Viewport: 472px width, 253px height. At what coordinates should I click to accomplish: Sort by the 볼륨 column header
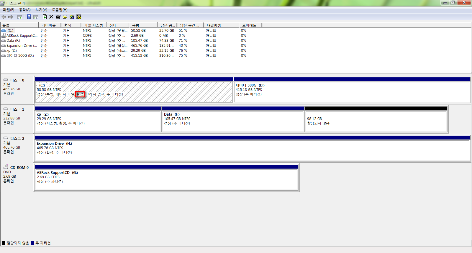coord(19,25)
